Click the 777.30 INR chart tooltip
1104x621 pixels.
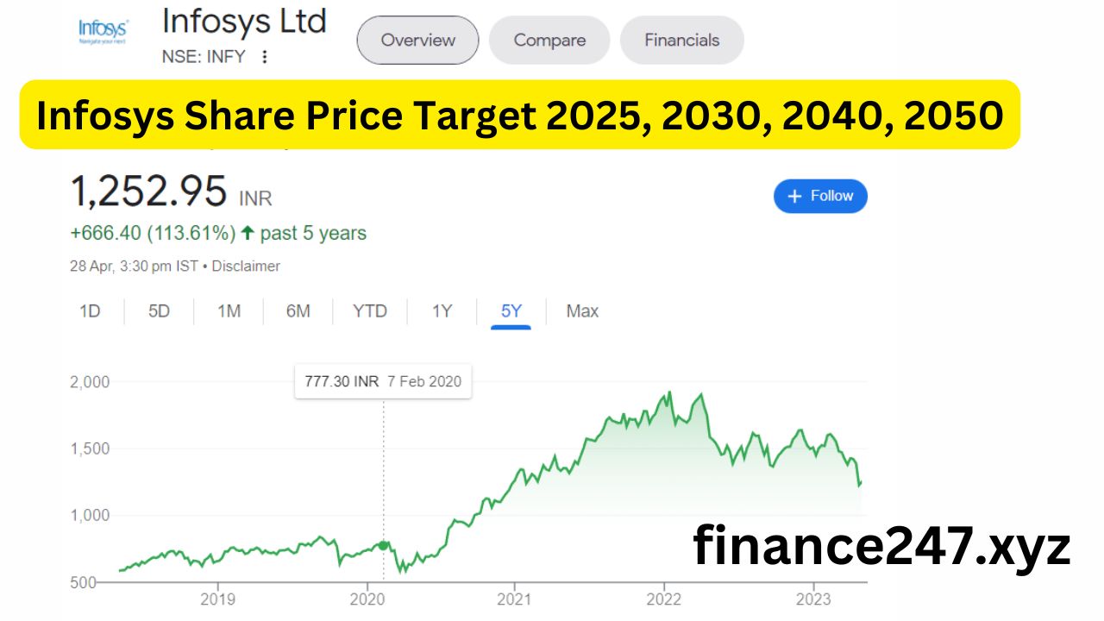click(384, 381)
